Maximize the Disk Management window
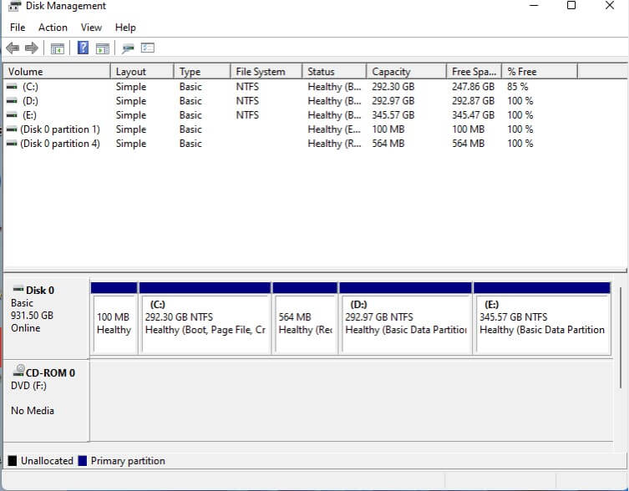Viewport: 629px width, 491px height. [571, 5]
